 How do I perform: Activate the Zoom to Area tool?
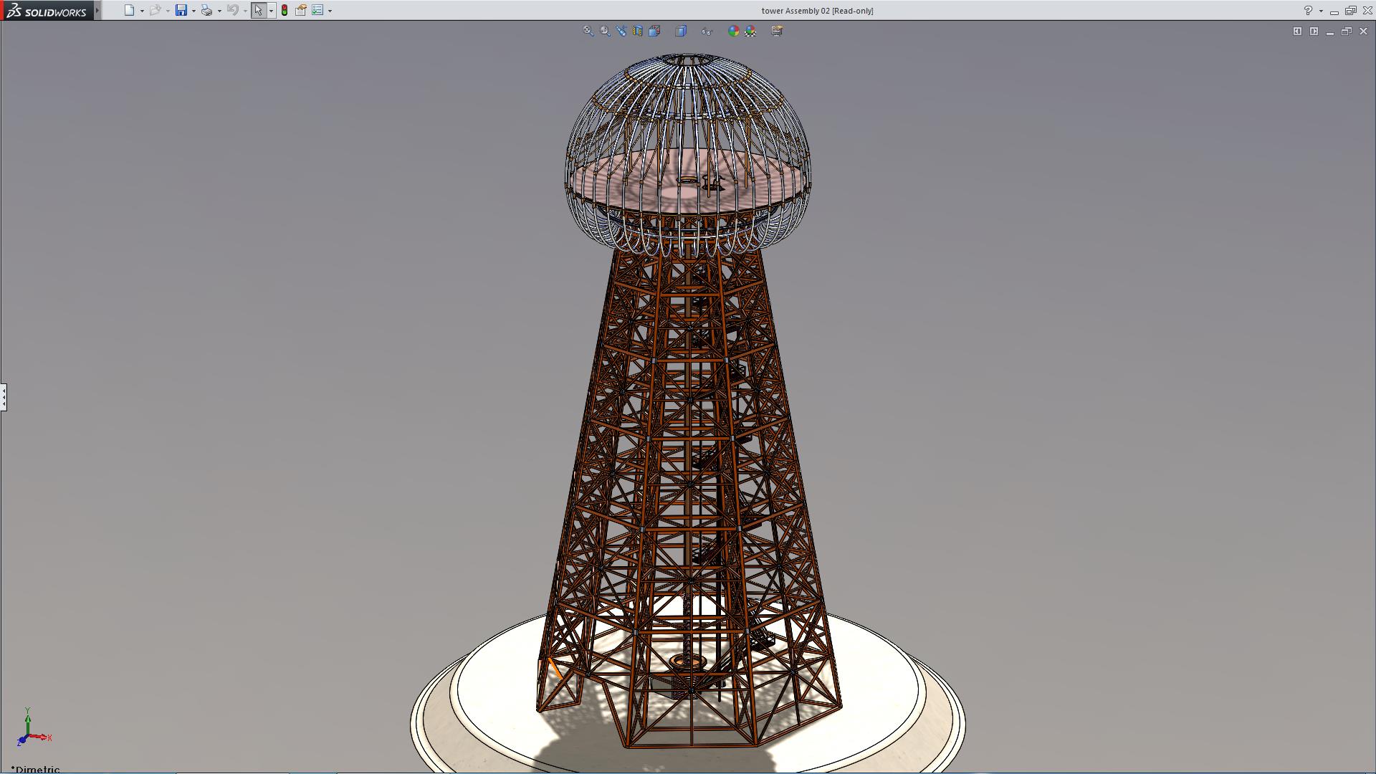click(x=605, y=31)
